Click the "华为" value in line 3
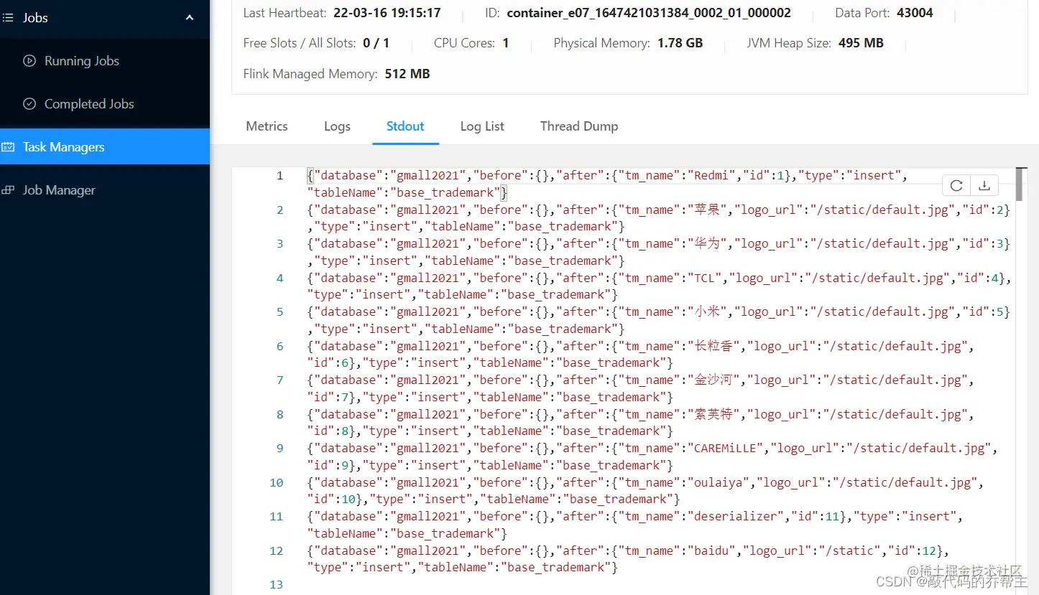Image resolution: width=1039 pixels, height=595 pixels. (x=707, y=244)
